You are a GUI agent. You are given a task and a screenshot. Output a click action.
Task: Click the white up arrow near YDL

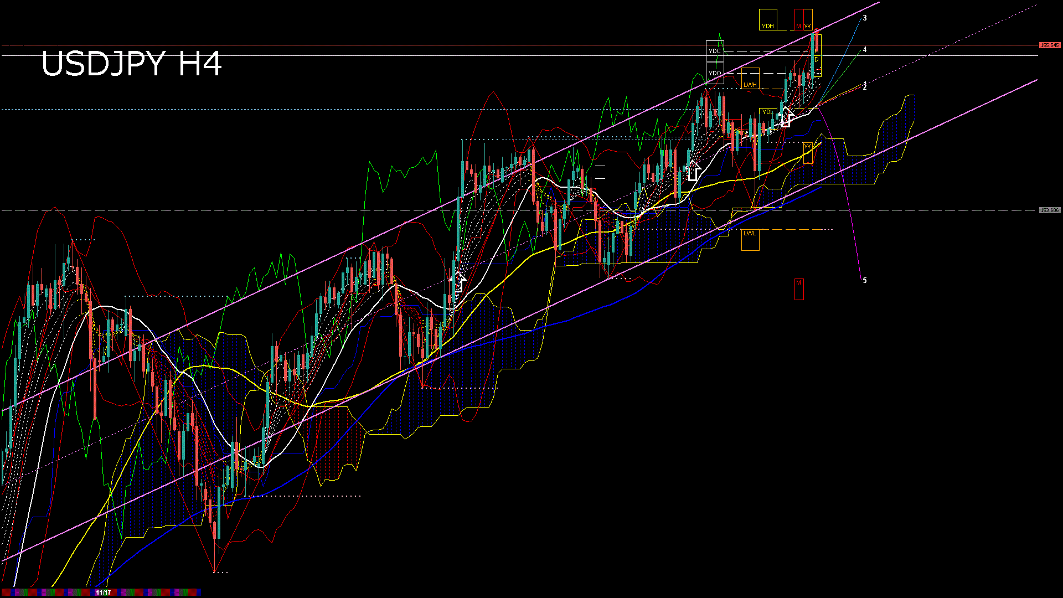pyautogui.click(x=786, y=116)
